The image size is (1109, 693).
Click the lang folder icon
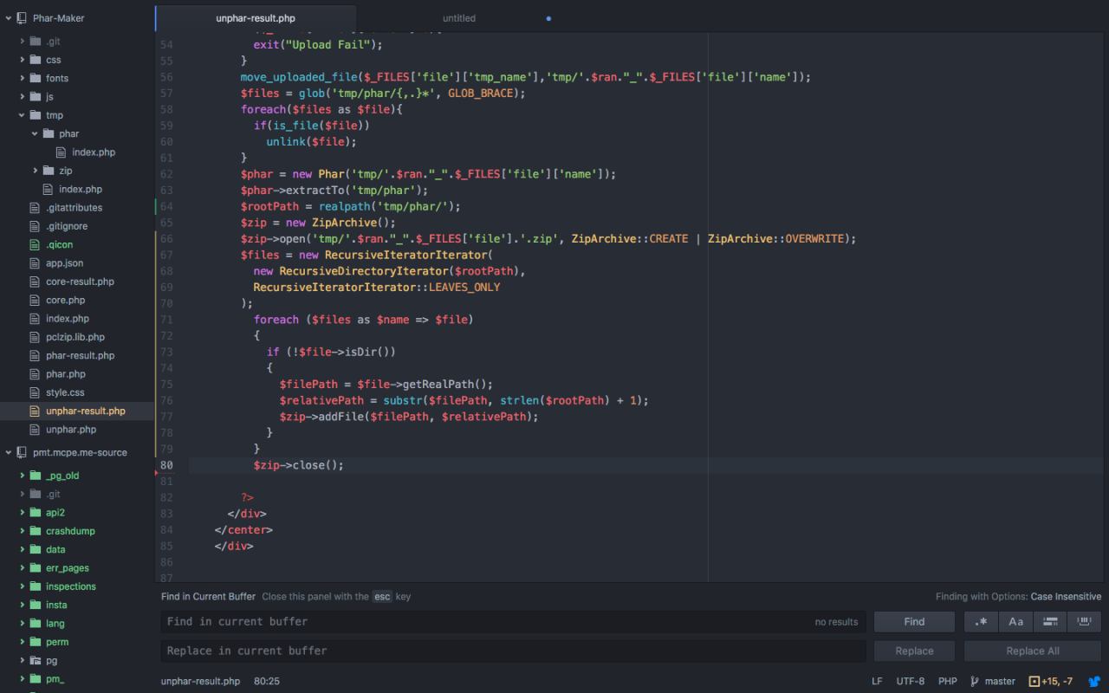click(36, 624)
